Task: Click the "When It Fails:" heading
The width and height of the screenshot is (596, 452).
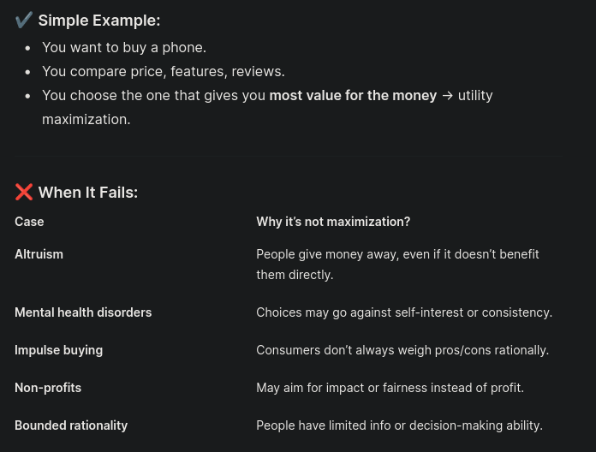Action: 87,193
